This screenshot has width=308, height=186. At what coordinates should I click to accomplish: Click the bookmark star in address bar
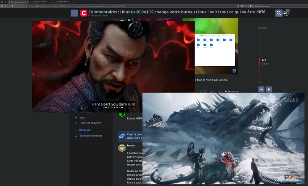point(247,6)
